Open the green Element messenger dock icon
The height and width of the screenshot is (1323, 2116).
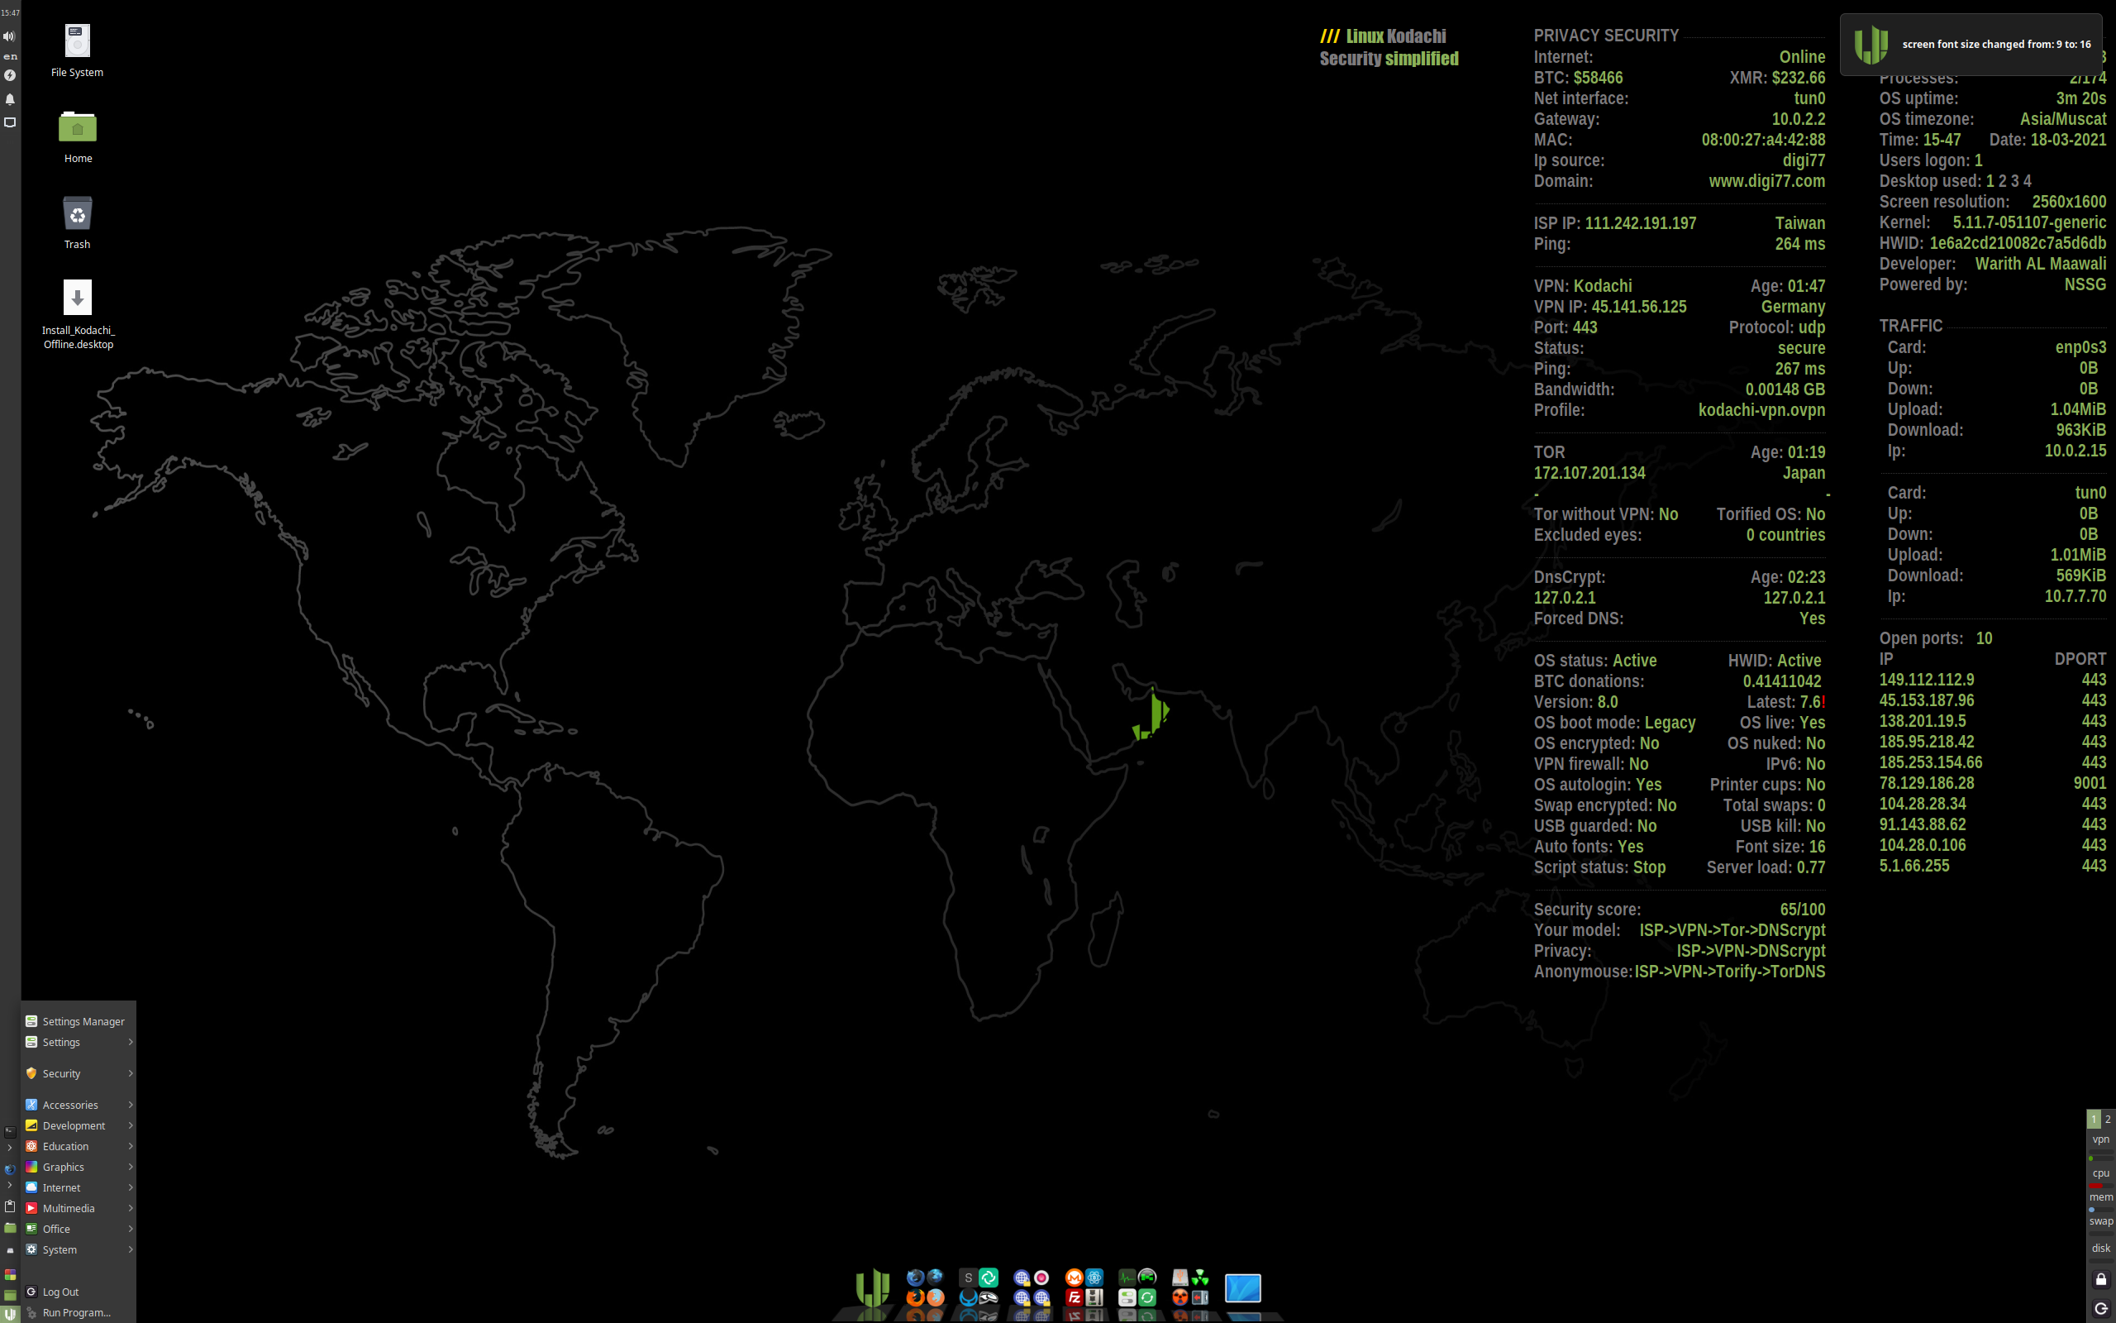click(989, 1278)
